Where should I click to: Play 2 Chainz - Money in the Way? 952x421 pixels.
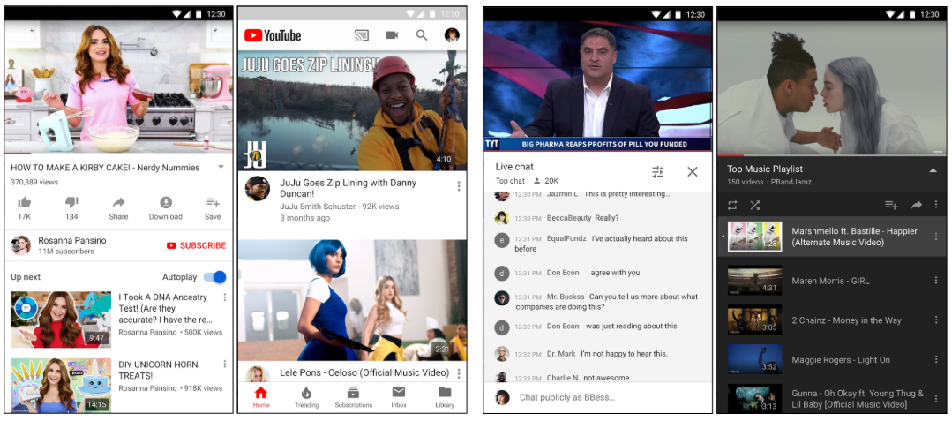(832, 320)
